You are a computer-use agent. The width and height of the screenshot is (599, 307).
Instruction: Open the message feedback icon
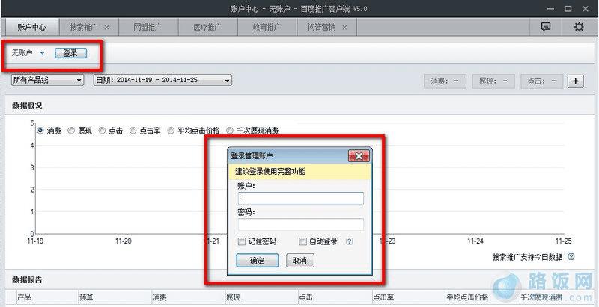(546, 27)
